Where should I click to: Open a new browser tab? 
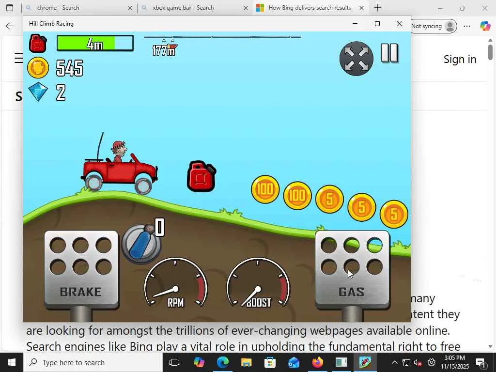click(x=378, y=8)
